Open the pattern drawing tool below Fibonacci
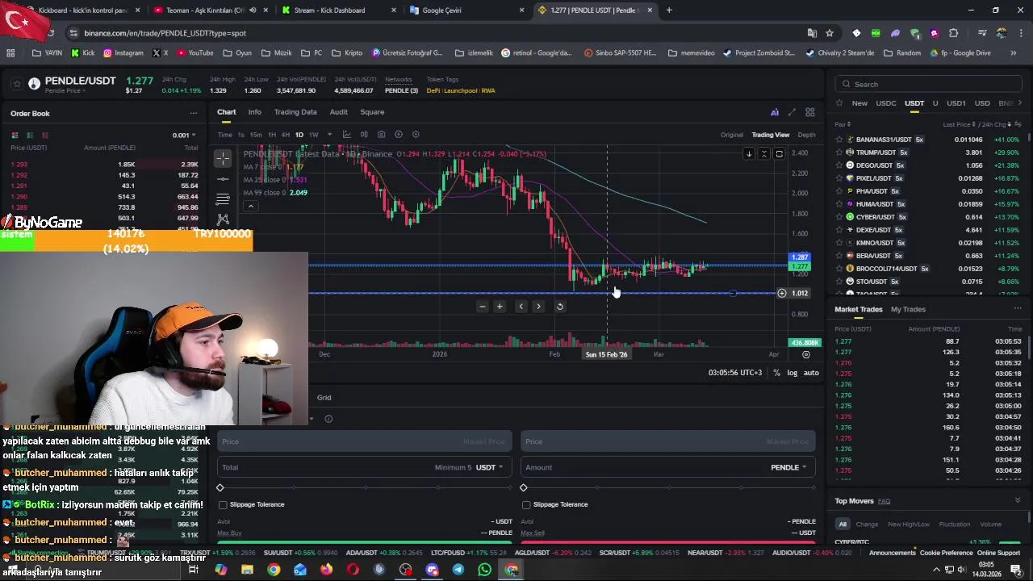1033x581 pixels. point(223,219)
